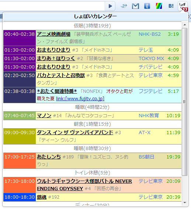Screen dimensions: 191x209
Task: Click the BS朝日 channel name
Action: click(x=146, y=157)
